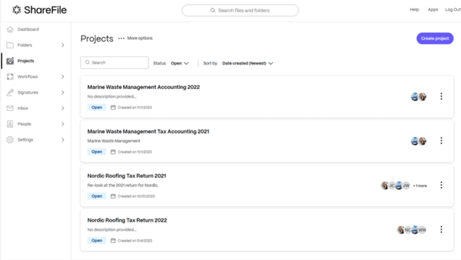Open kebab menu for Marine Waste Management Accounting 2022
Viewport: 461px width, 260px height.
(441, 96)
